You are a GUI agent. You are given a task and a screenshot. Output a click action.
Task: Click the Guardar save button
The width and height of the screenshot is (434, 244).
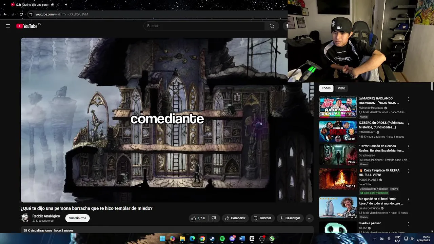(x=262, y=218)
